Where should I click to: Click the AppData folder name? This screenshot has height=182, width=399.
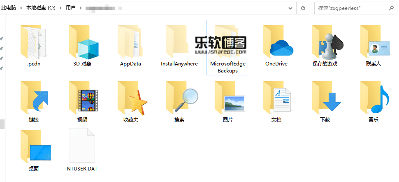coord(130,64)
